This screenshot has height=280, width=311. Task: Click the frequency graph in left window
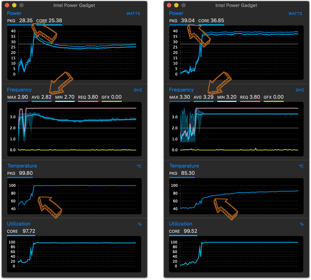click(74, 129)
